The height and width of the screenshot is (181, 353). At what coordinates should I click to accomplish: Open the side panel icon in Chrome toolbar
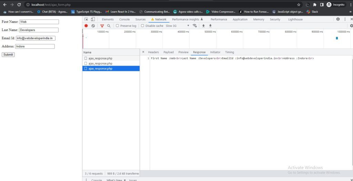[322, 5]
